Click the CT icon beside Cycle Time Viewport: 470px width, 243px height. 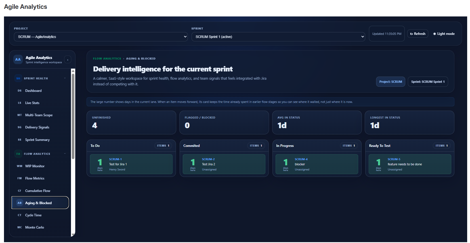(20, 215)
